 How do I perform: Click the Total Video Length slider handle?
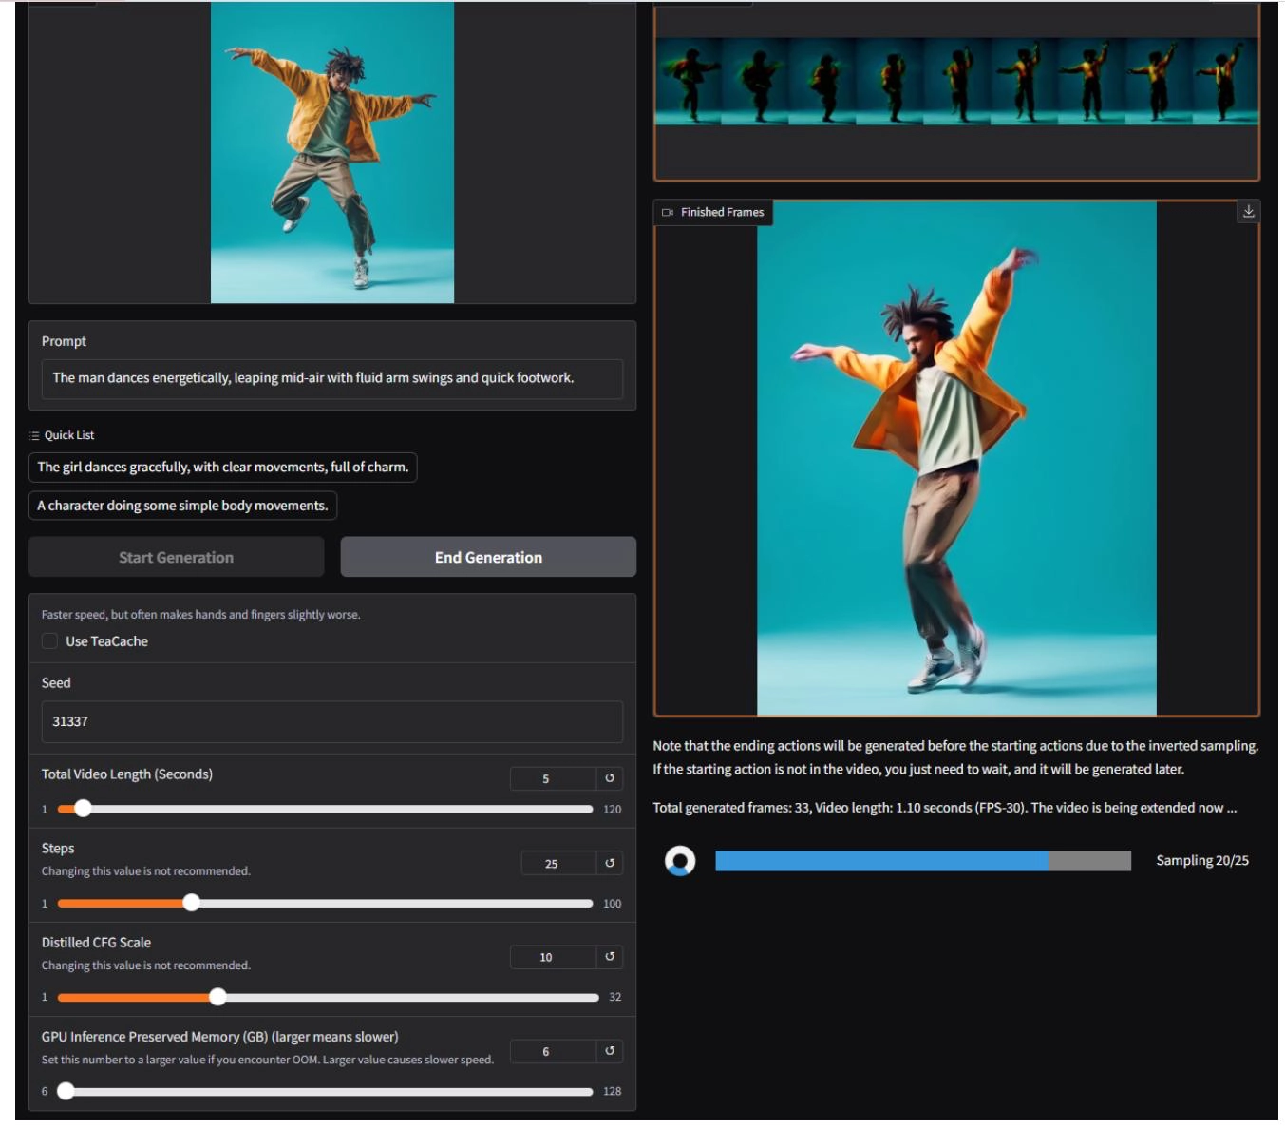pos(84,809)
